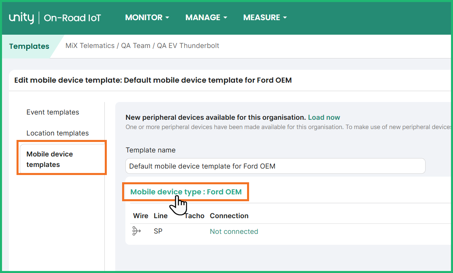Open QA EV Thunderbolt from the breadcrumb
Viewport: 453px width, 273px height.
188,46
